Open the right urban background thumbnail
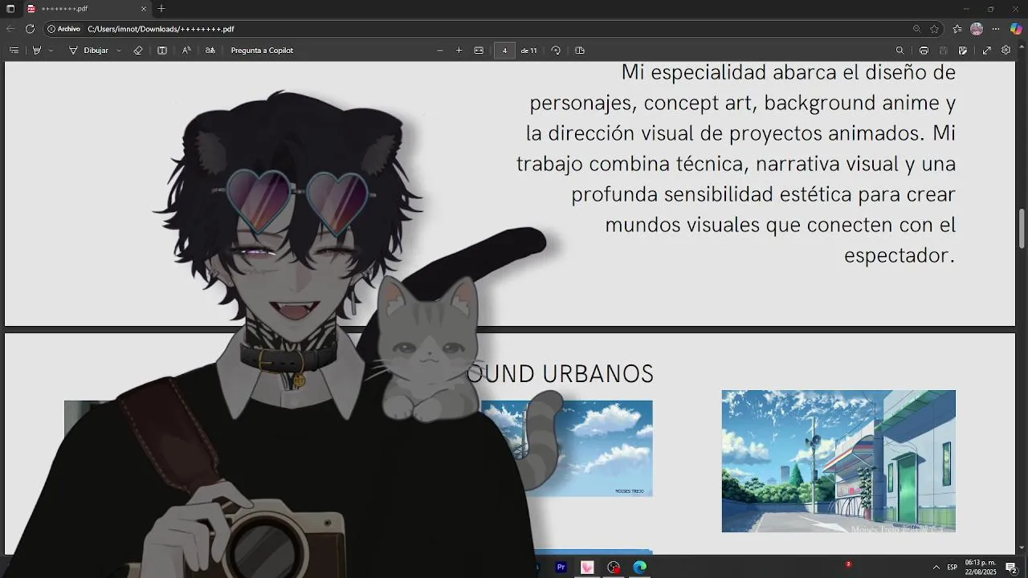The width and height of the screenshot is (1028, 578). click(838, 462)
